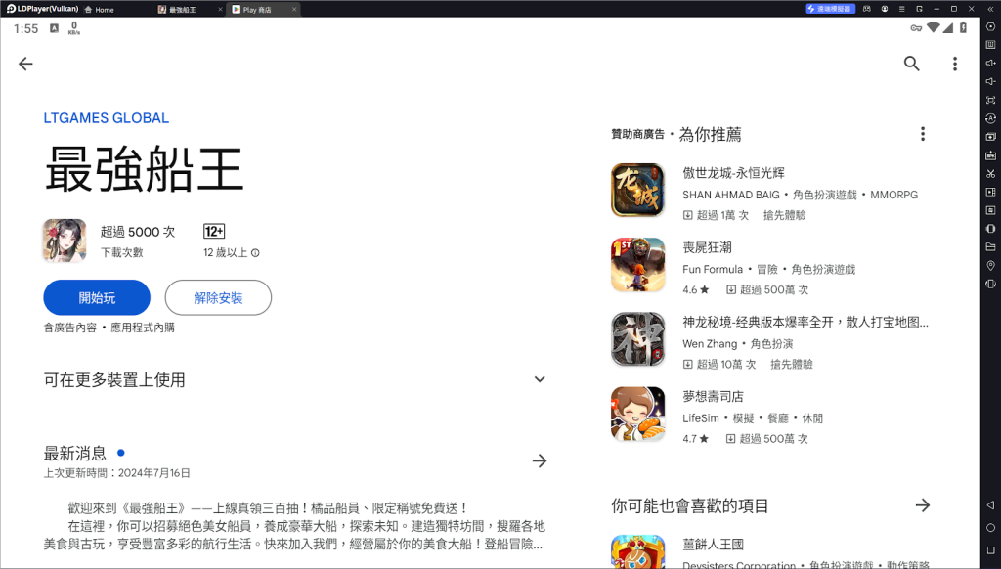1001x569 pixels.
Task: Click the 12+ rating badge
Action: point(214,231)
